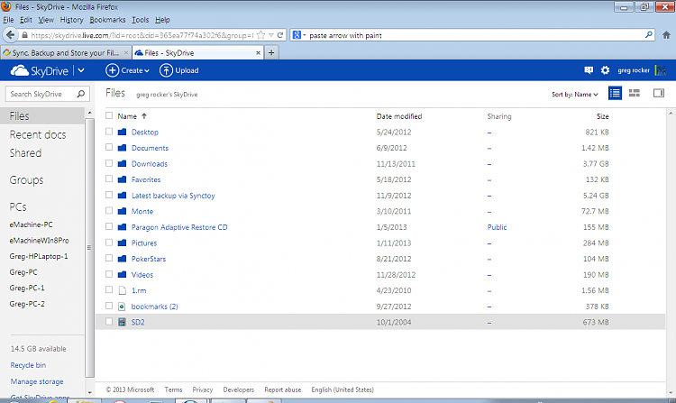Select Shared in the sidebar

tap(25, 153)
